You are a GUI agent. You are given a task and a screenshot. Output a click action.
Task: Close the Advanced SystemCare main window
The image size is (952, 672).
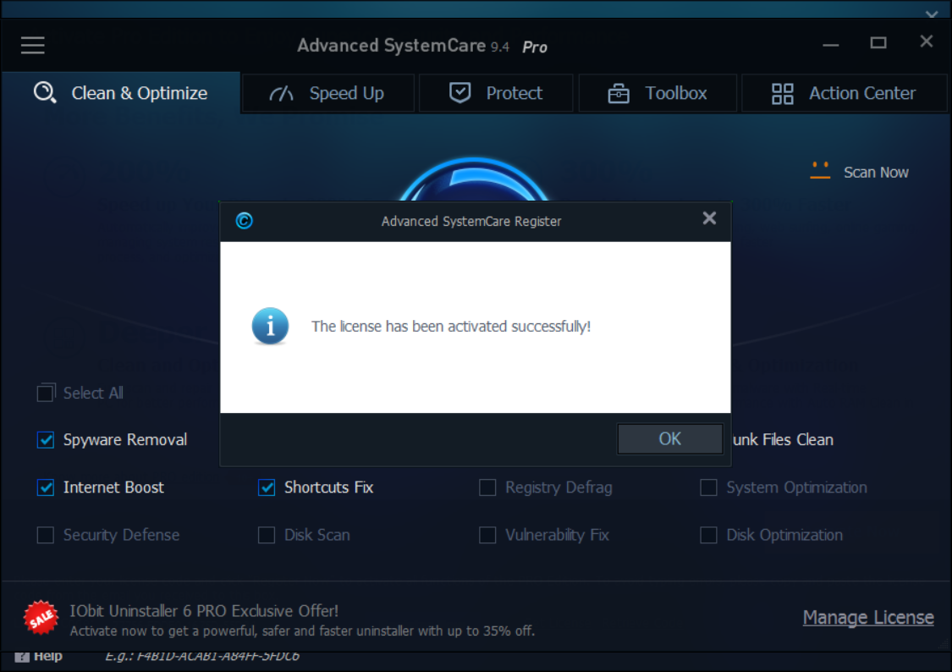tap(926, 41)
